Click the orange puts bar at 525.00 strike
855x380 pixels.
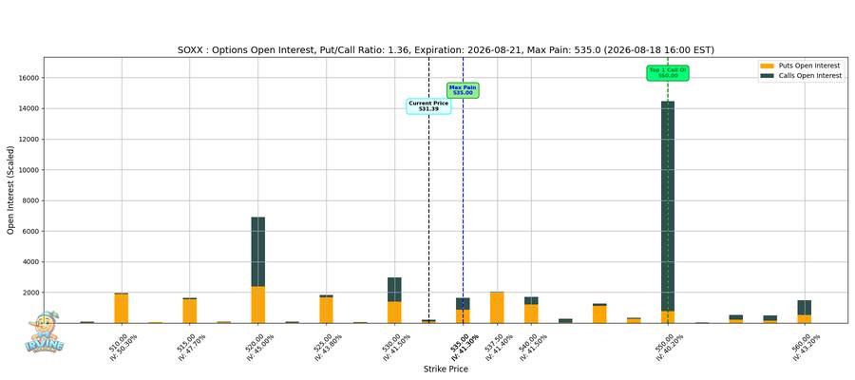[x=326, y=310]
